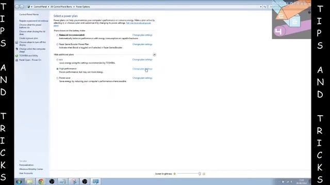This screenshot has height=185, width=330.
Task: Open Windows Mobility Center link
Action: [x=31, y=169]
